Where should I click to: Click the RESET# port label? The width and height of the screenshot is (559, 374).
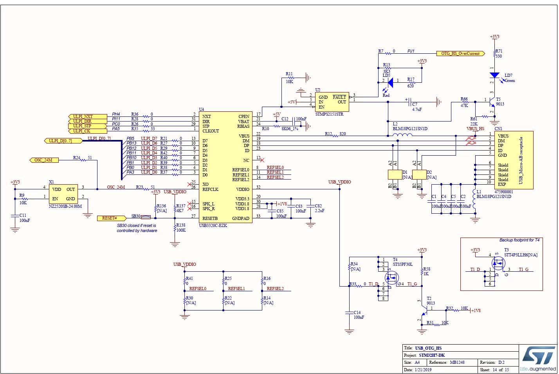112,218
